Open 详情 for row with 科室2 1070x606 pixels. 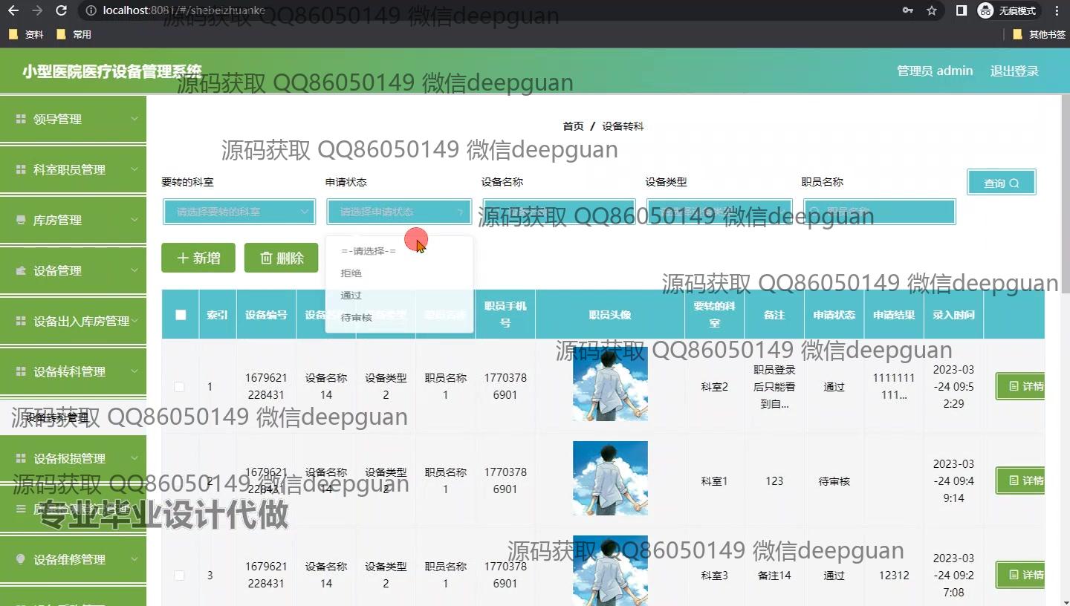[1020, 386]
